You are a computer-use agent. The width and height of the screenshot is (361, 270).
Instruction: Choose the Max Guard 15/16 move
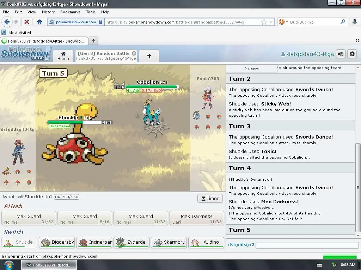[85, 218]
